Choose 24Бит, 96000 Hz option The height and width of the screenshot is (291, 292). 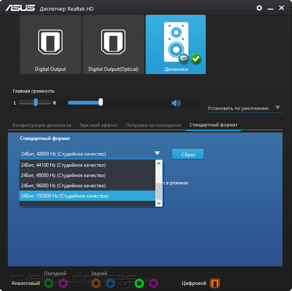pyautogui.click(x=87, y=186)
